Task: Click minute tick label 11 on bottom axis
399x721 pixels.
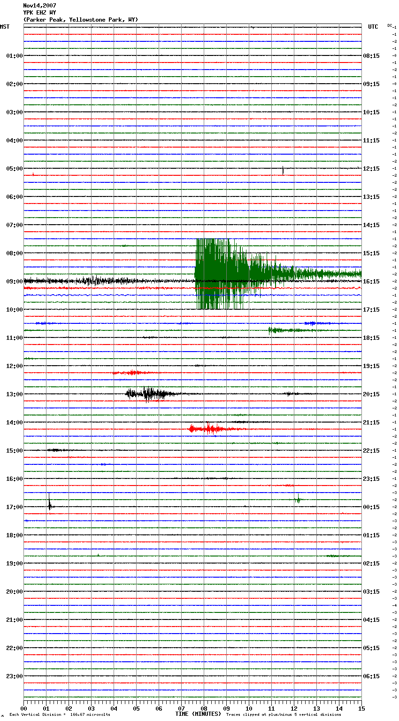Action: 271,708
